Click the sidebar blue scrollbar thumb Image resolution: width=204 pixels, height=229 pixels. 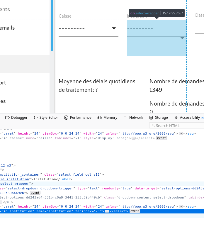click(x=52, y=26)
